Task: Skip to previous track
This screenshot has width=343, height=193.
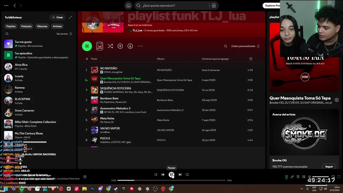Action: (x=163, y=175)
